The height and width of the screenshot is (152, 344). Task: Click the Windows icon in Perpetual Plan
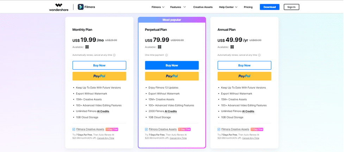[x=160, y=47]
